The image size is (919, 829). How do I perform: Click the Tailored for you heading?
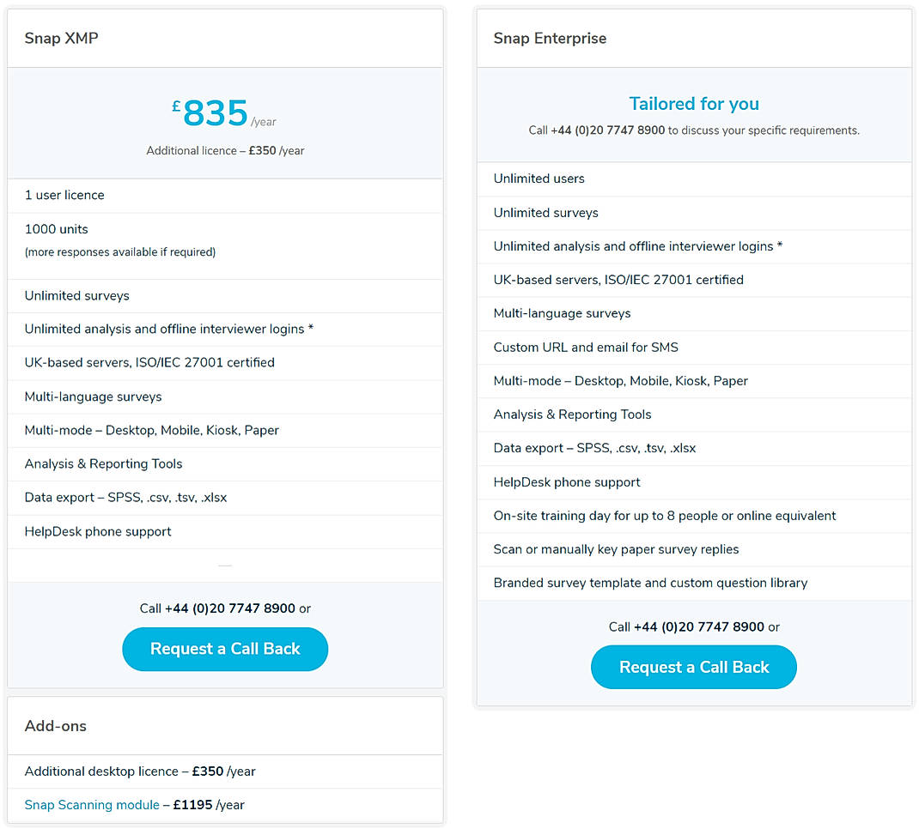tap(694, 103)
